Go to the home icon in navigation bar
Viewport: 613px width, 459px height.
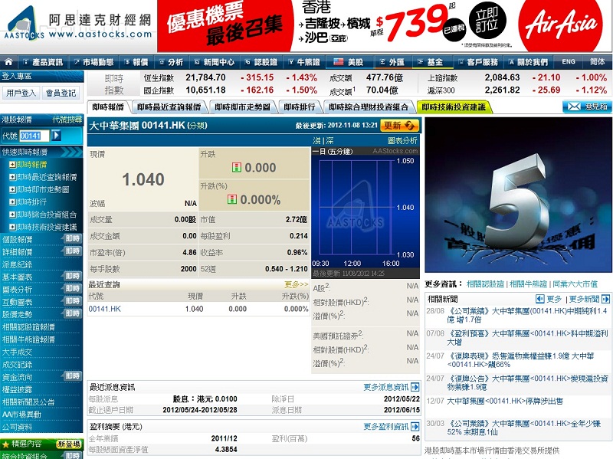tap(8, 62)
